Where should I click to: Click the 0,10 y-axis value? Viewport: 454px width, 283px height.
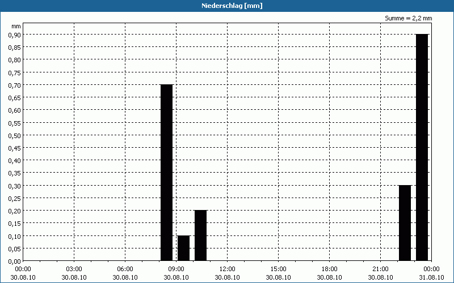tap(15, 236)
